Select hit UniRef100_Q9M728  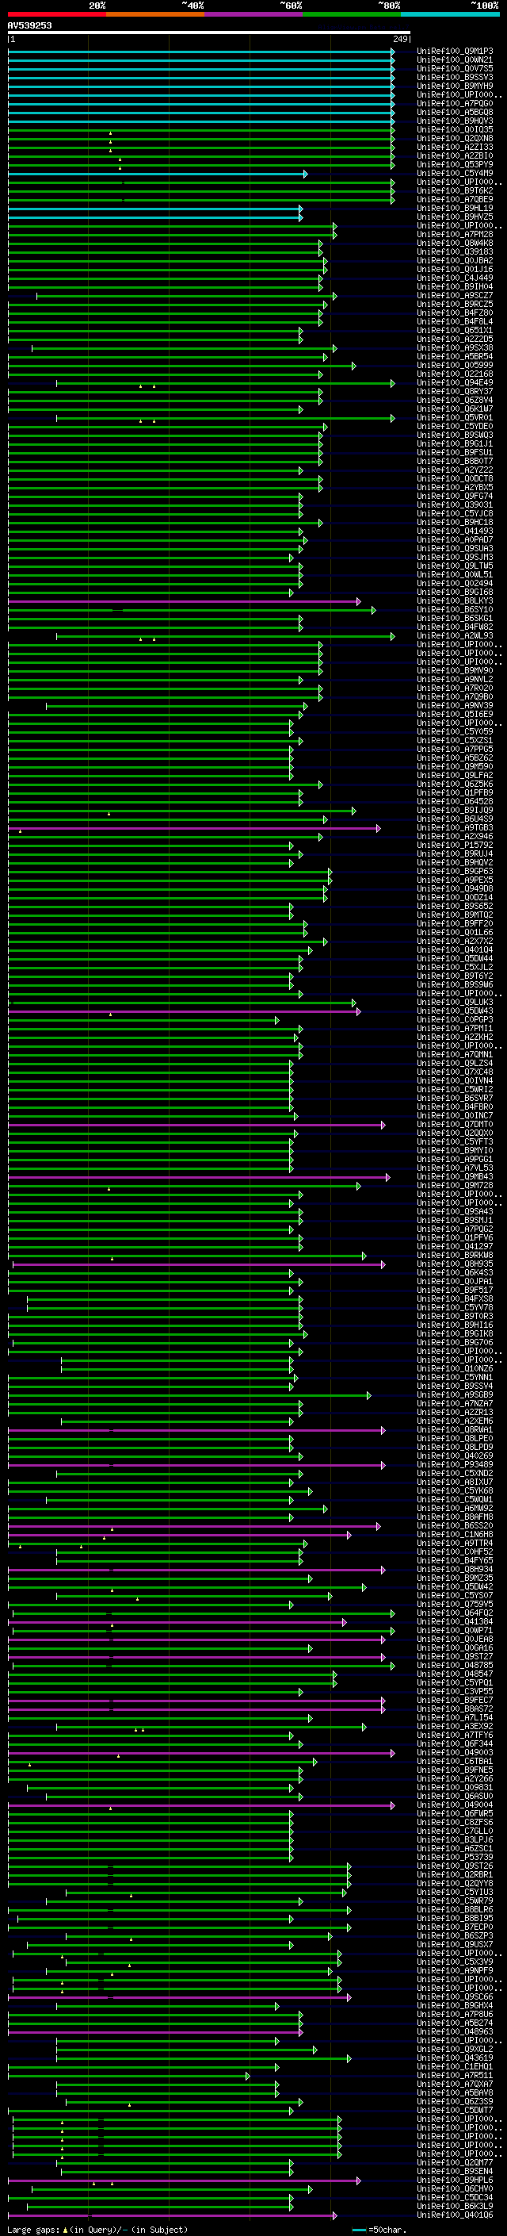pos(455,1186)
